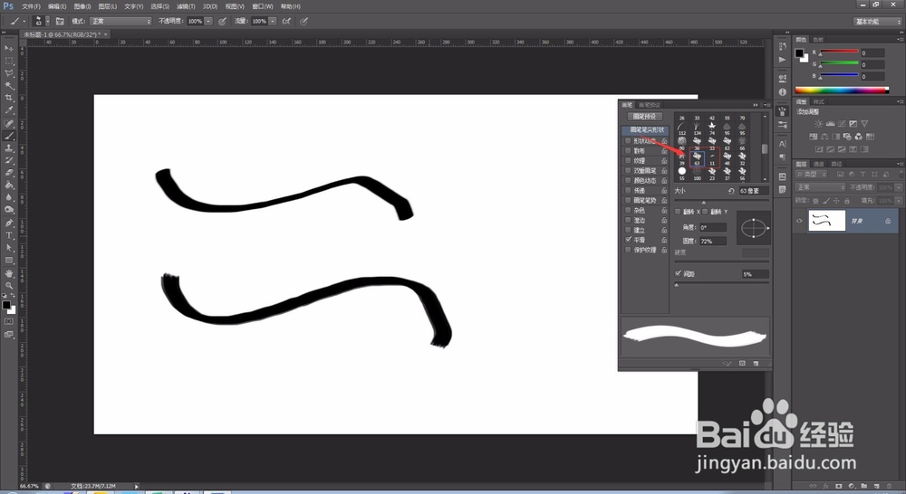
Task: Open Actions panel play icon in dock
Action: (783, 60)
